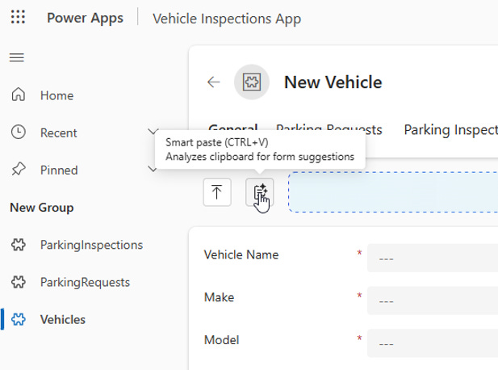
Task: Click the upload arrow icon button
Action: tap(217, 192)
